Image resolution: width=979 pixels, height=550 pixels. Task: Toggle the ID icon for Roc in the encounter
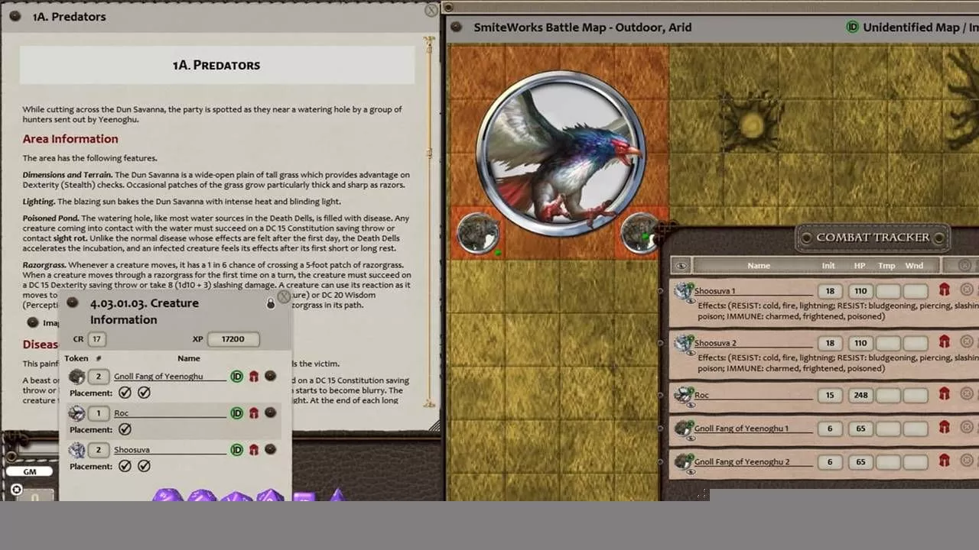[236, 413]
